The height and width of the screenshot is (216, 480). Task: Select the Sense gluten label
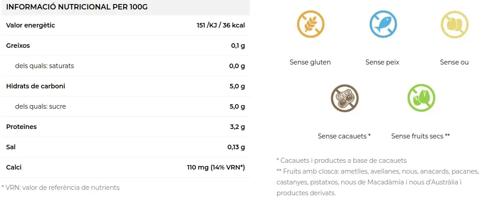click(310, 62)
